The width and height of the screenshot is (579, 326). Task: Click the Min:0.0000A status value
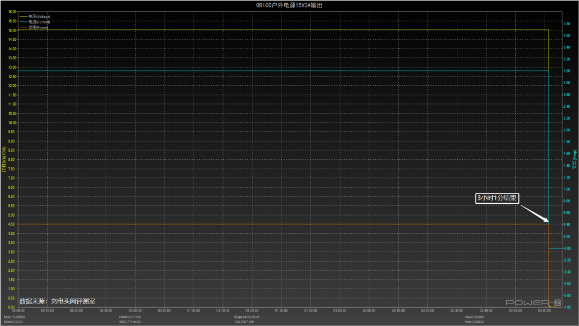pyautogui.click(x=474, y=322)
